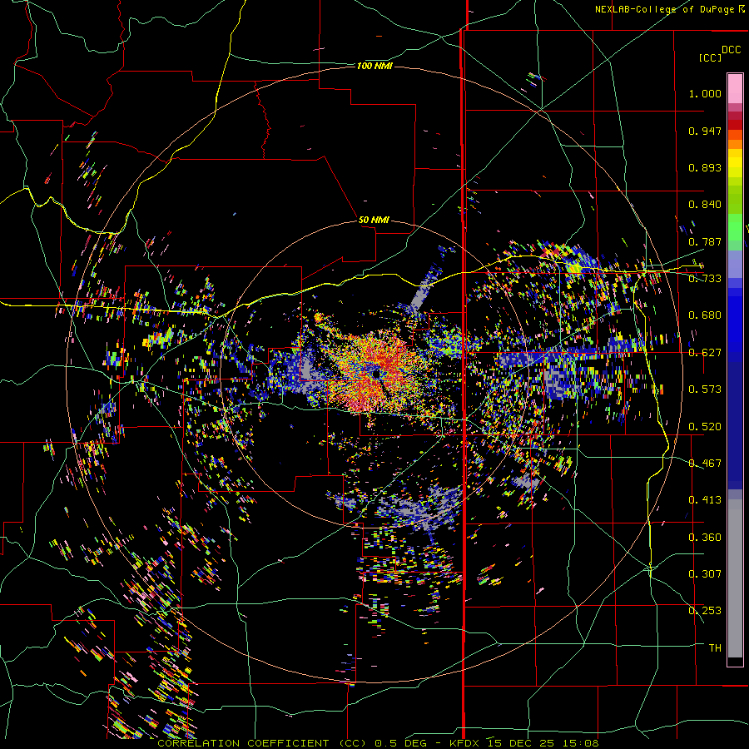Image resolution: width=749 pixels, height=749 pixels.
Task: Click the radar site center hole at KFDX
Action: point(376,373)
